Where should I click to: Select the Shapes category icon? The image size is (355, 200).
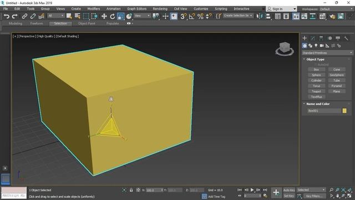pos(311,46)
